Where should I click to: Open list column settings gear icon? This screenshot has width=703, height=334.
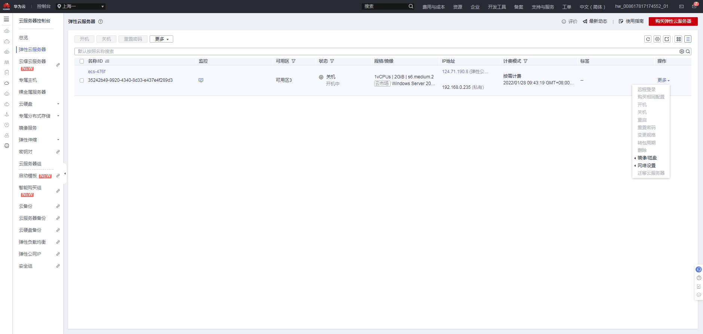[657, 39]
